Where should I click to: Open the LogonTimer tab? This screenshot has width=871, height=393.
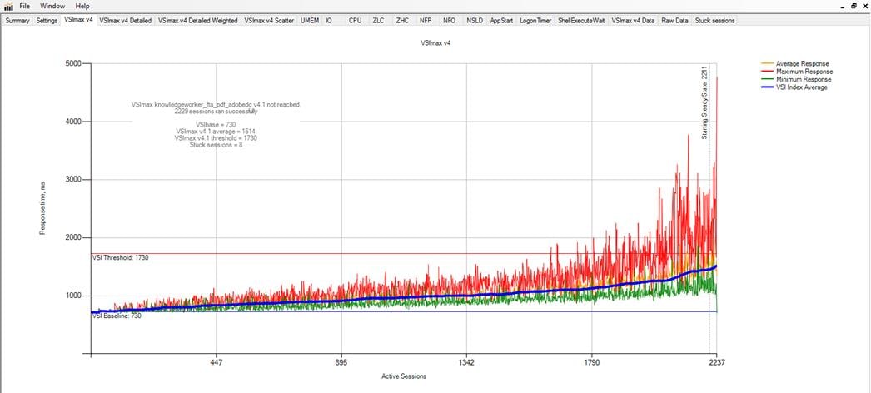point(536,21)
